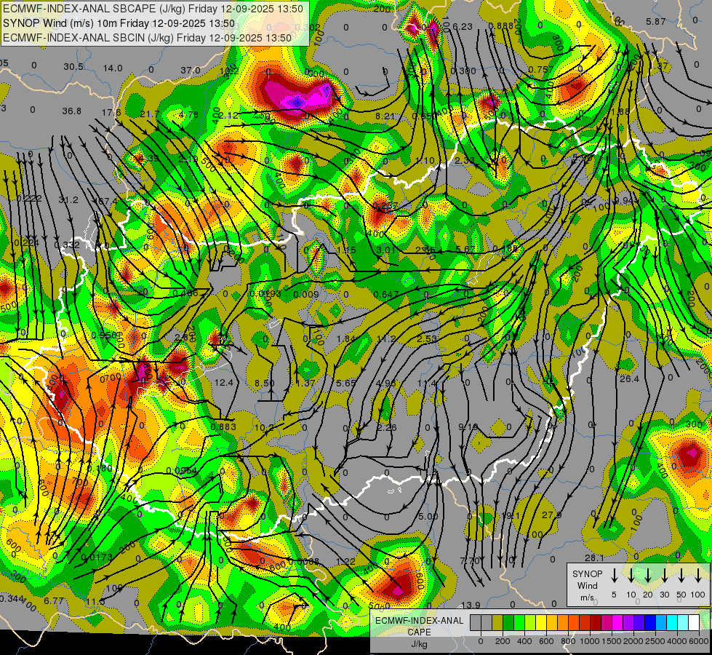712x655 pixels.
Task: Click the SBCAPE title line in header
Action: pyautogui.click(x=153, y=9)
